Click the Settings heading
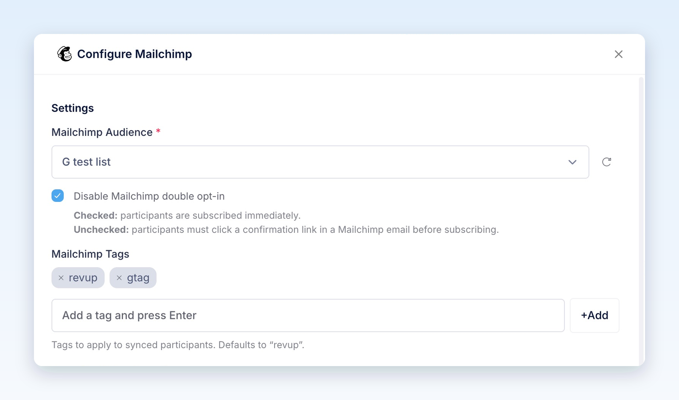 click(x=73, y=108)
